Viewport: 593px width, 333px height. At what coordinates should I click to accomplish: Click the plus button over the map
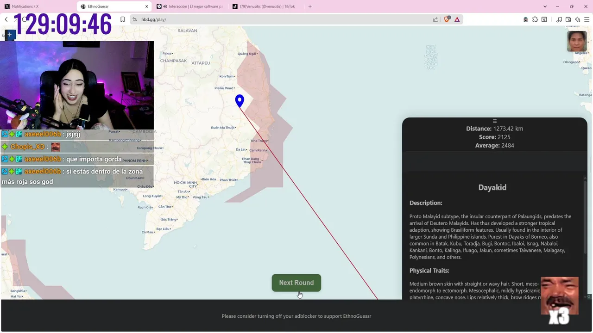pos(10,35)
